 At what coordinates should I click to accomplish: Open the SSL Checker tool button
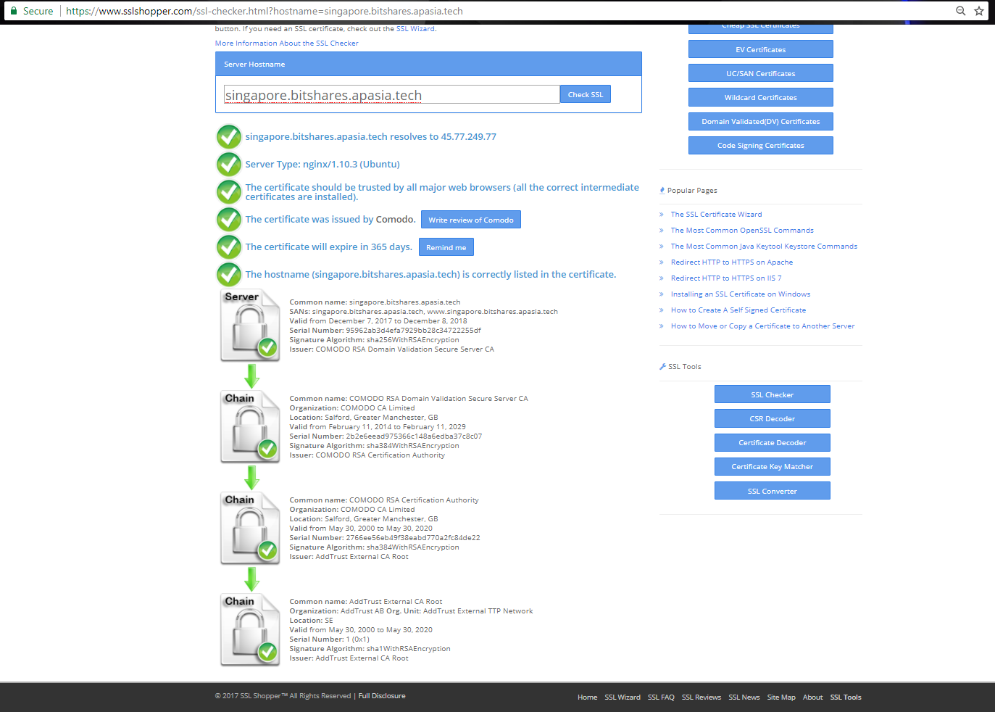pos(773,394)
